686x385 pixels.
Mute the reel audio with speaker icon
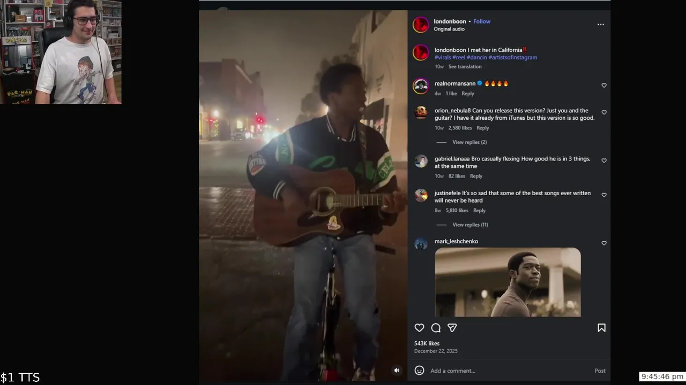point(397,370)
